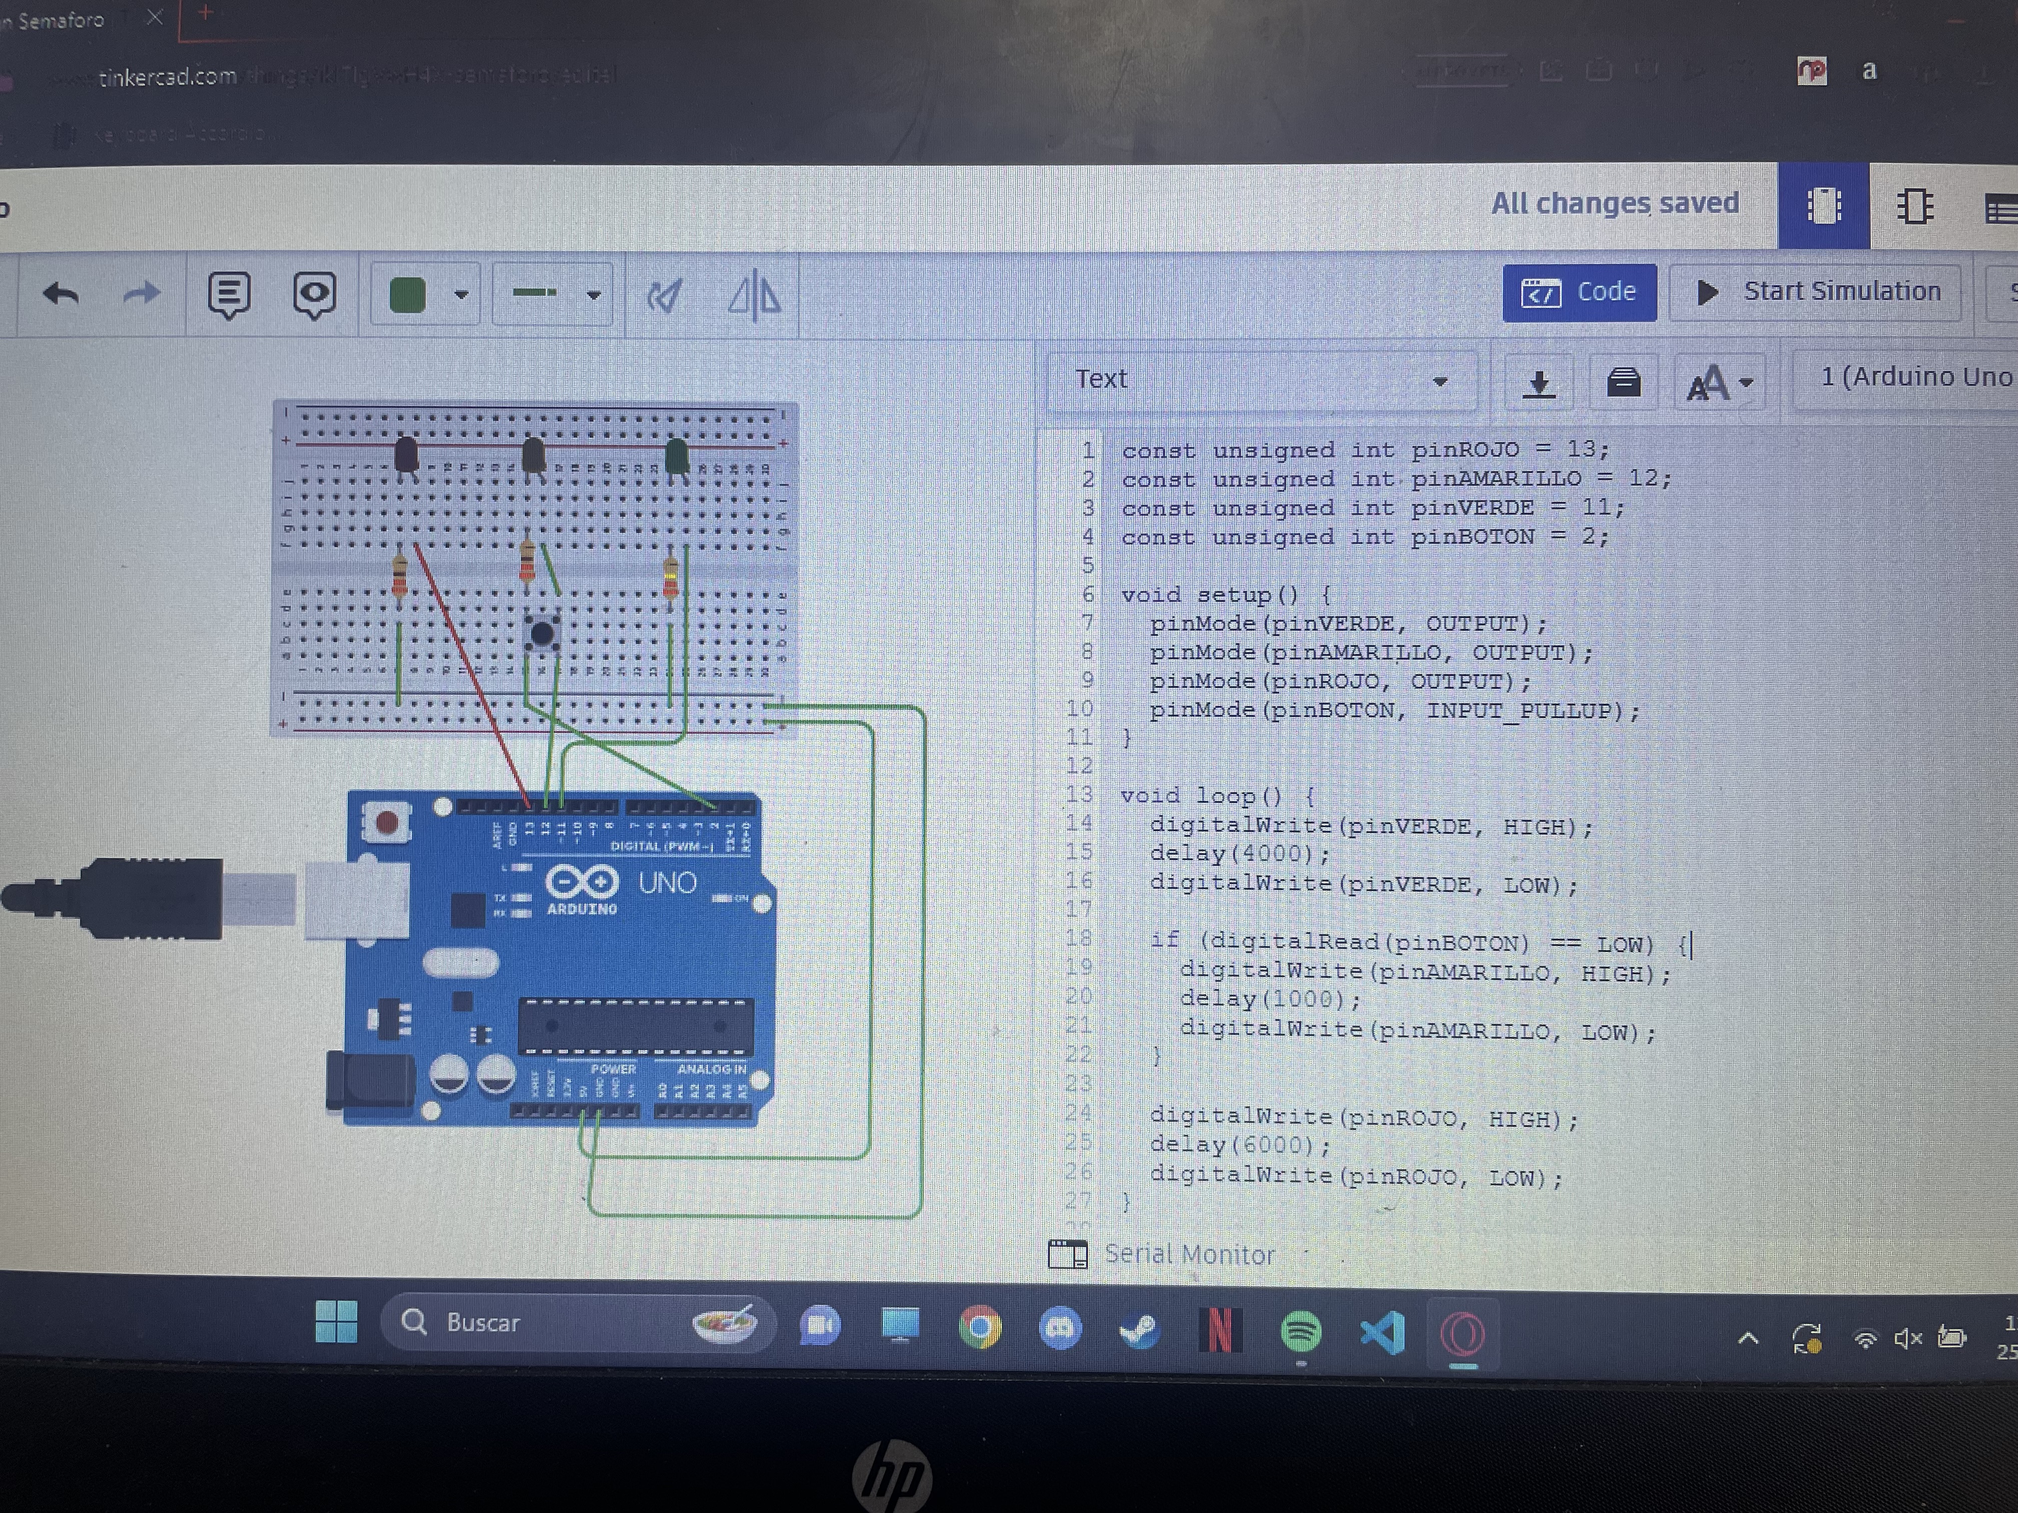Download the code with arrow icon
Screen dimensions: 2018x1513
(1538, 383)
